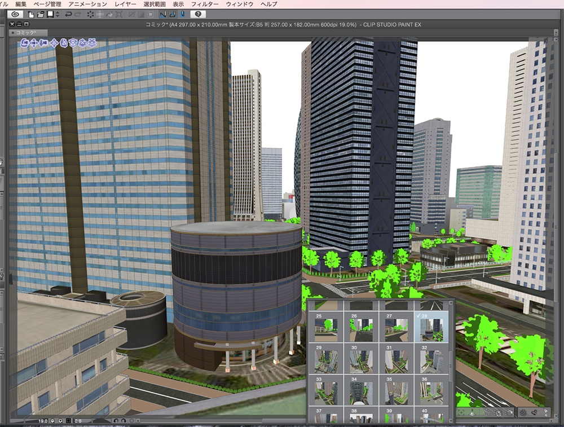The height and width of the screenshot is (427, 564).
Task: Open the 編集 menu
Action: (x=21, y=4)
